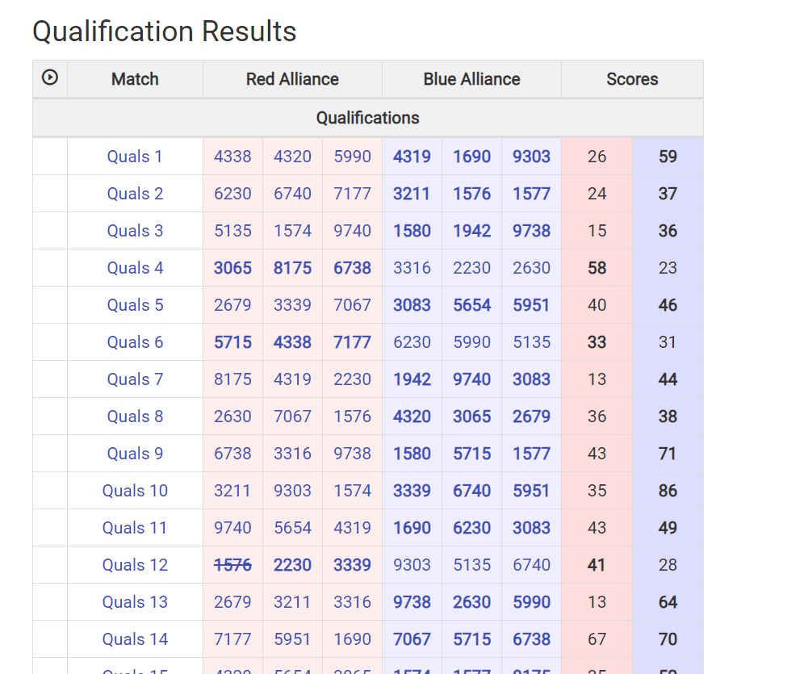Open team 3316 in Quals 13 red alliance
The width and height of the screenshot is (808, 674).
coord(353,602)
